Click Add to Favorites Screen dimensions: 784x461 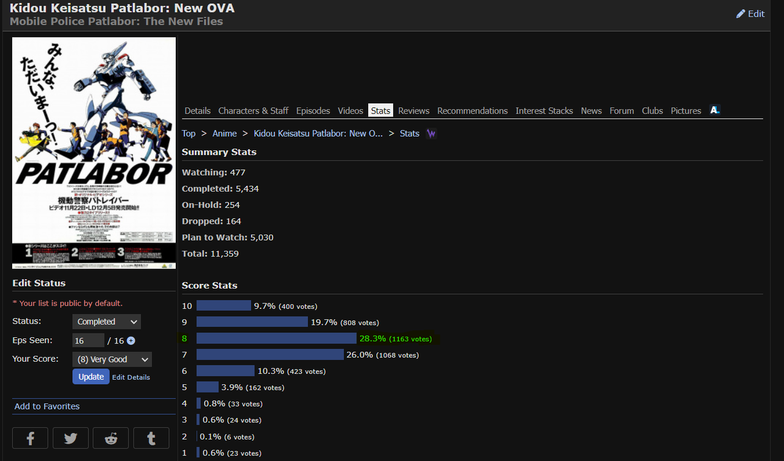[47, 406]
